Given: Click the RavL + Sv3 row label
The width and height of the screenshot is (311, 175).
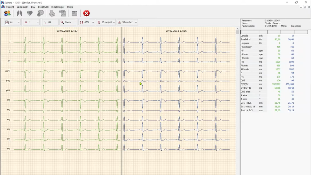Looking at the screenshot, I should point(246,110).
